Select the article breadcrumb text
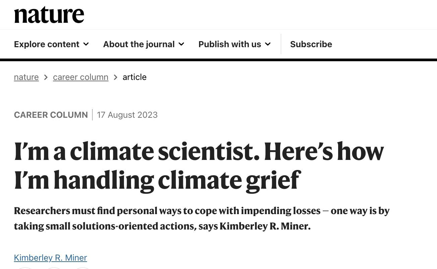Image resolution: width=437 pixels, height=269 pixels. point(134,77)
